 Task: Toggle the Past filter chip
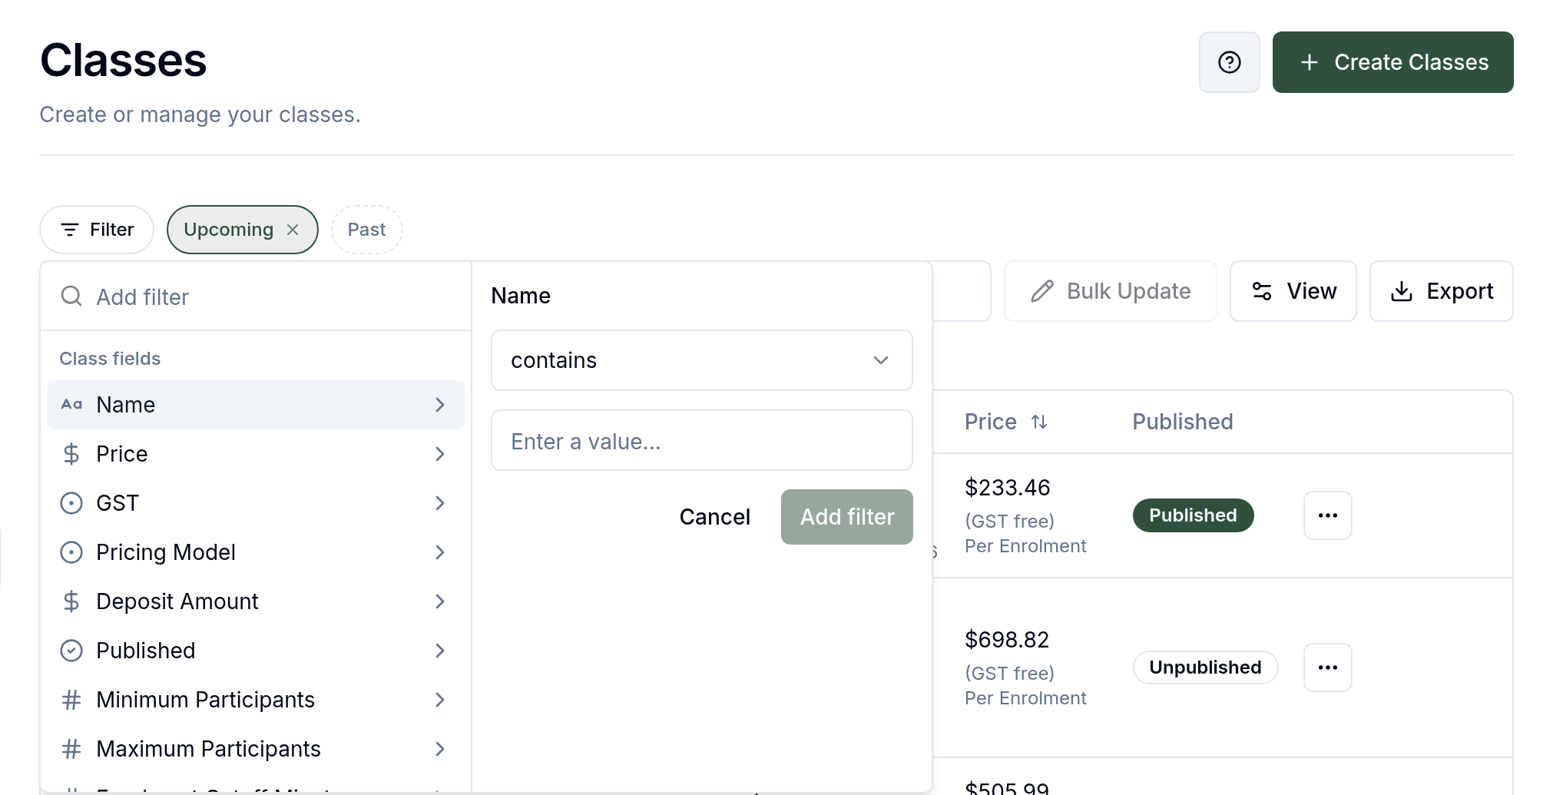367,230
